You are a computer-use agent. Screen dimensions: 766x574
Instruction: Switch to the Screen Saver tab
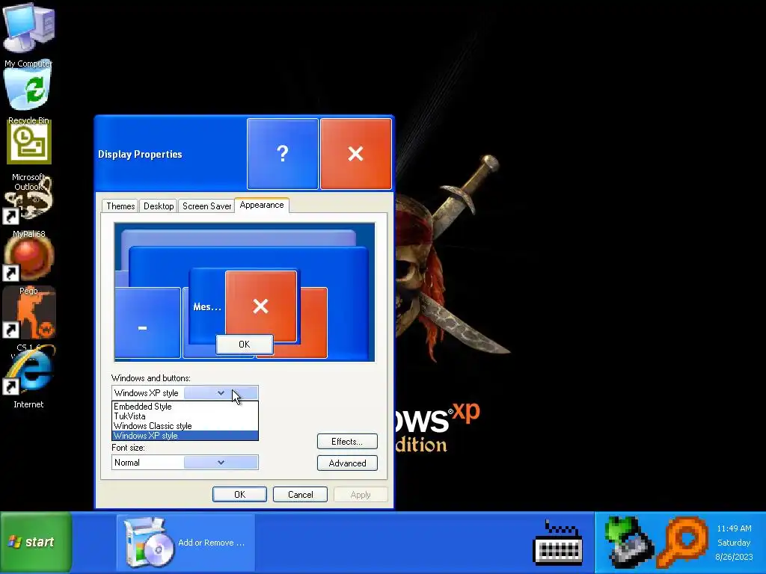click(x=206, y=206)
